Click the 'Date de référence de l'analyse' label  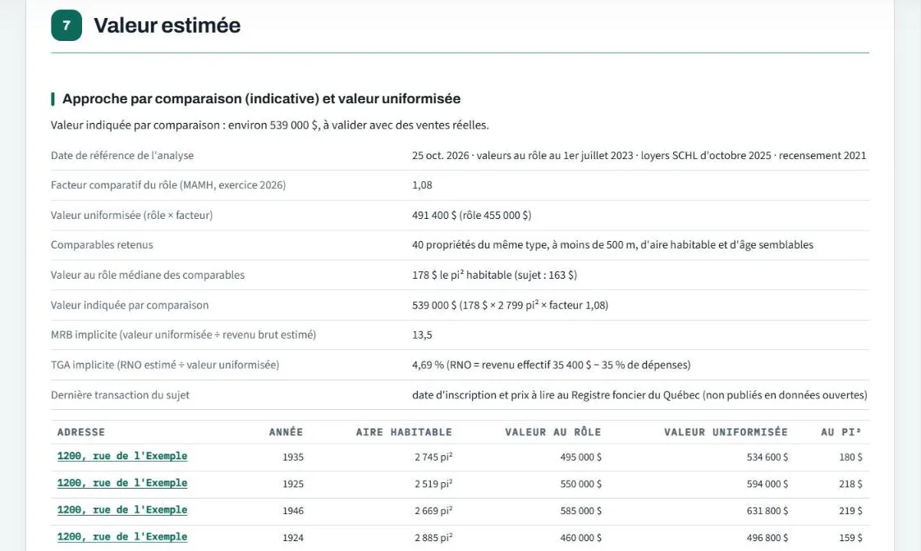click(122, 156)
